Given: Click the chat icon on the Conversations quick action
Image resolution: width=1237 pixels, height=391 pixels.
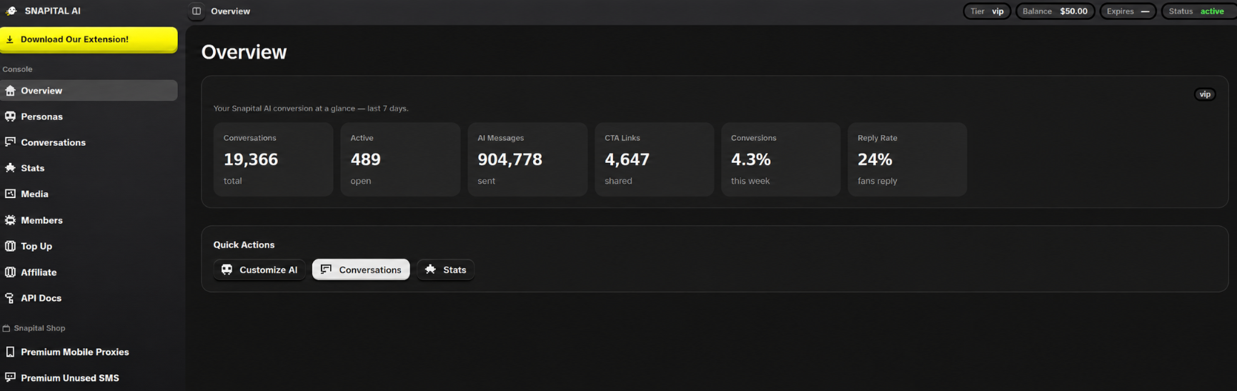Looking at the screenshot, I should pyautogui.click(x=326, y=269).
